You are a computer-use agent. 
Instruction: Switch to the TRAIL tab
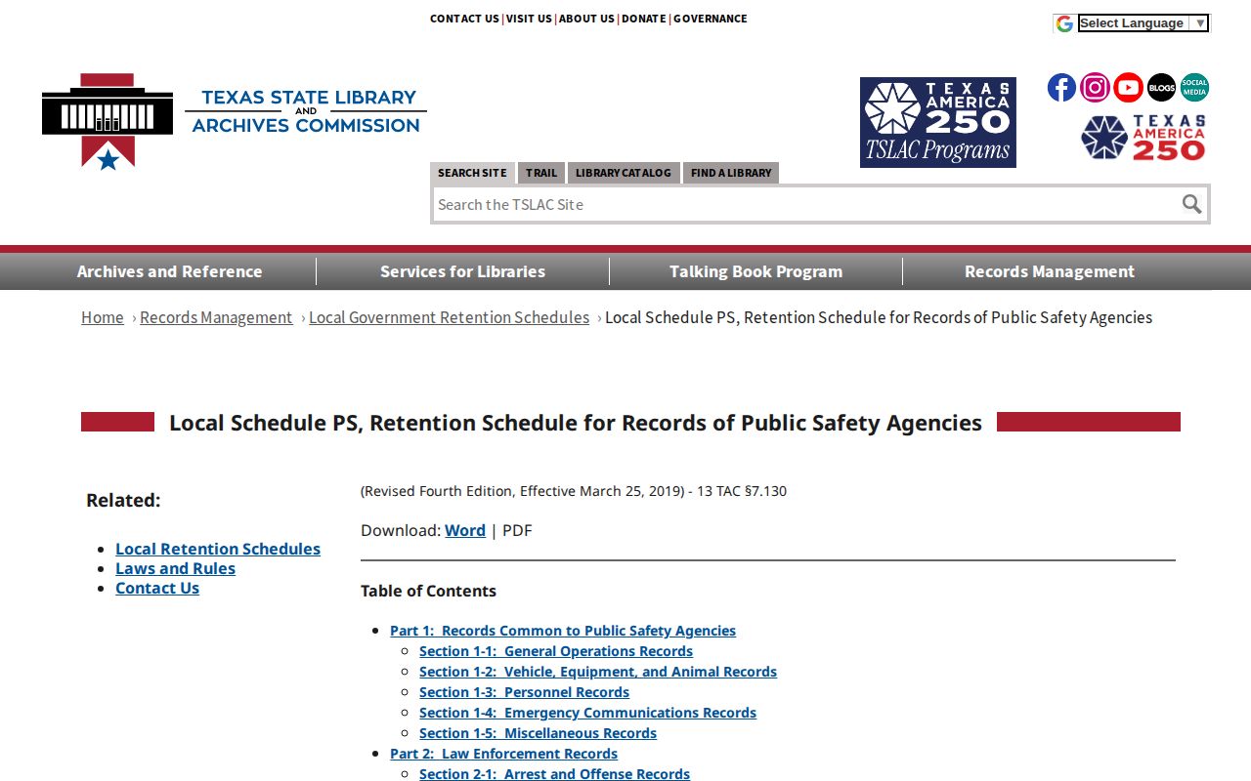[x=541, y=173]
